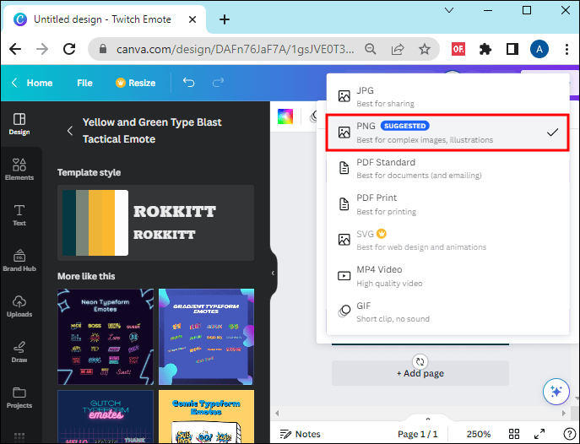Open the Extensions puzzle icon
580x444 pixels.
[x=485, y=49]
